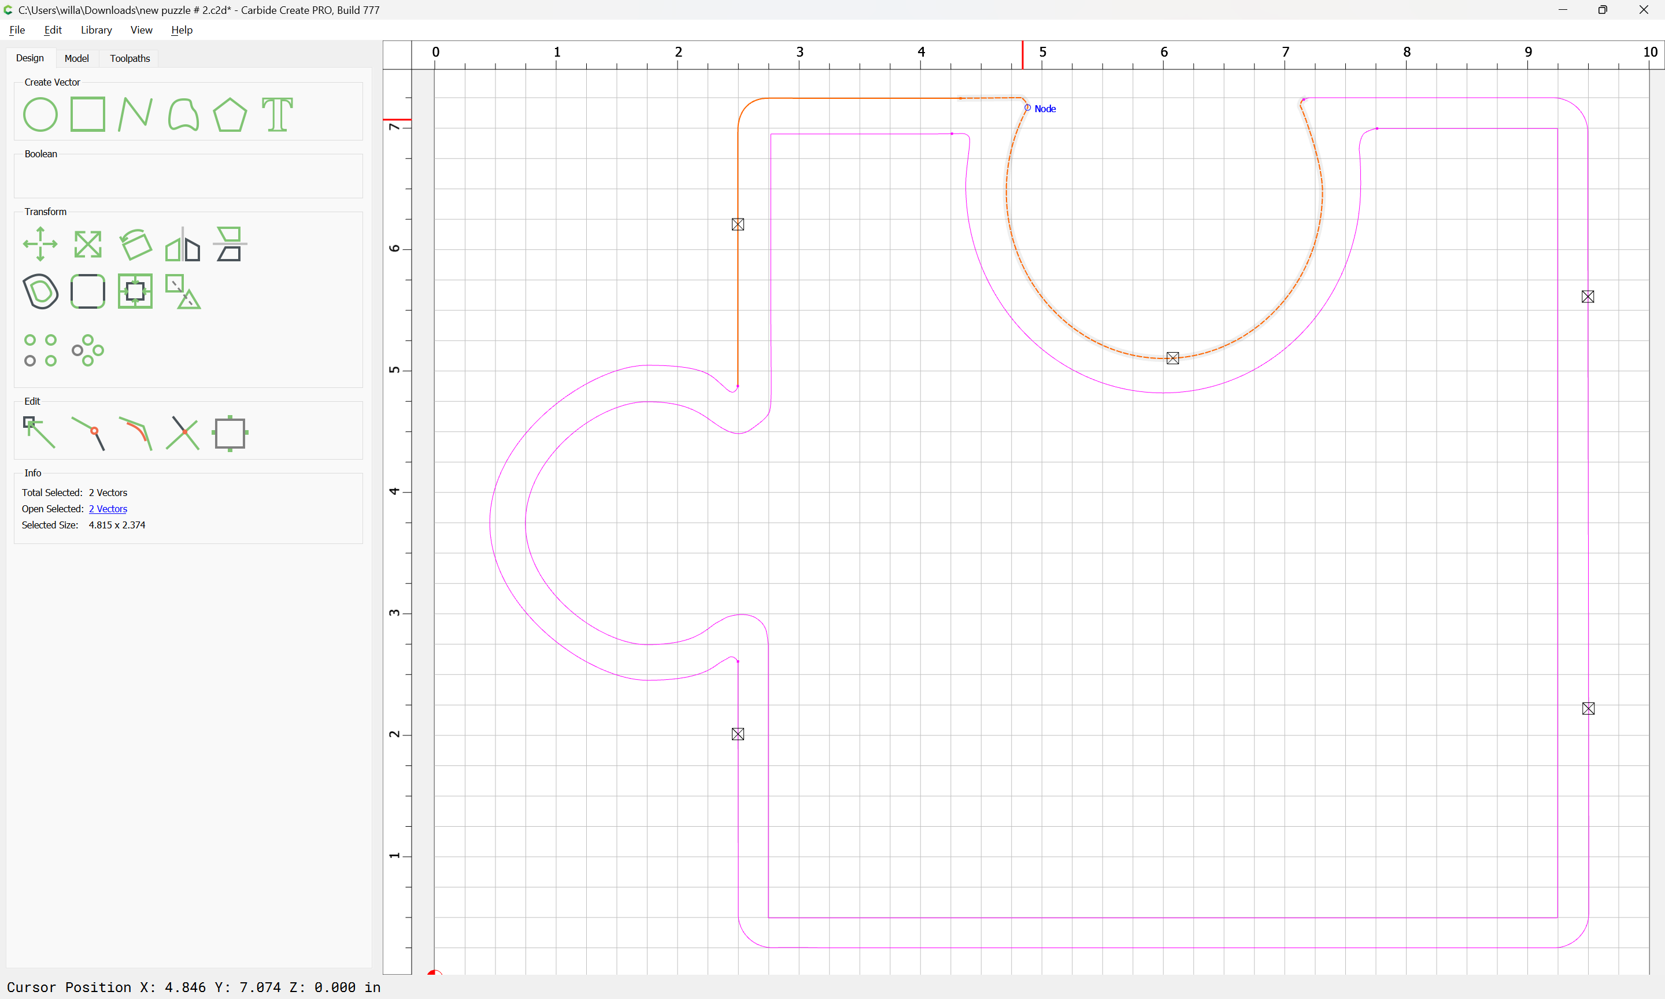Click the Node handle on the orange curve
Screen dimensions: 1665x999
click(1027, 108)
